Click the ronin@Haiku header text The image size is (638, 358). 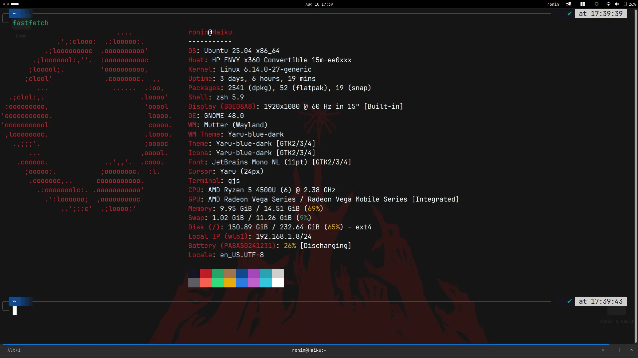(210, 32)
